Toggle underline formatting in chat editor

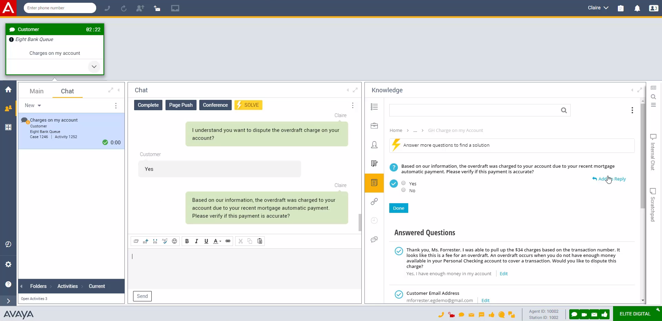click(206, 241)
